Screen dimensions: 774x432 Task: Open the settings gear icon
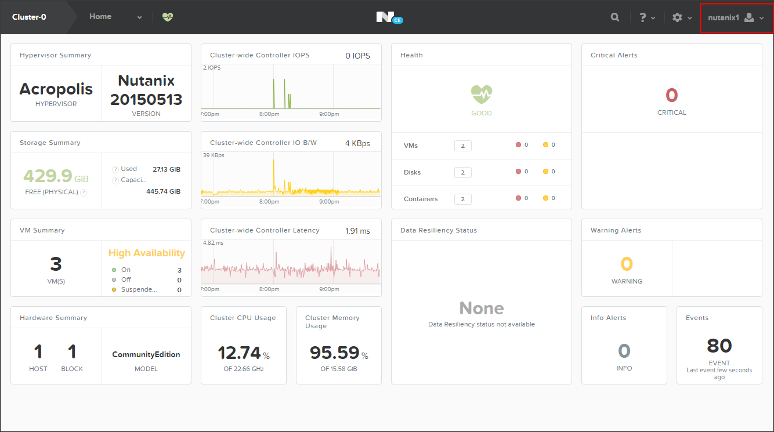(x=677, y=17)
